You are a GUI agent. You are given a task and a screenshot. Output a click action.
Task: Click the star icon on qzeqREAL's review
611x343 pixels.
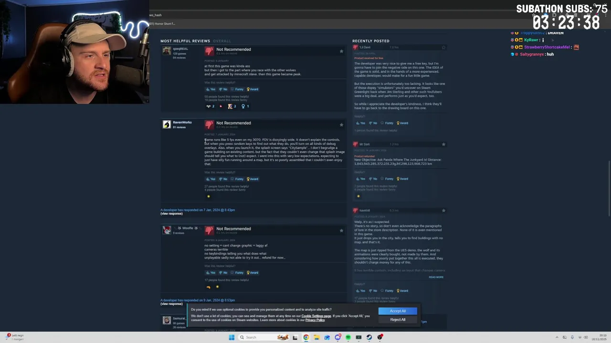341,51
